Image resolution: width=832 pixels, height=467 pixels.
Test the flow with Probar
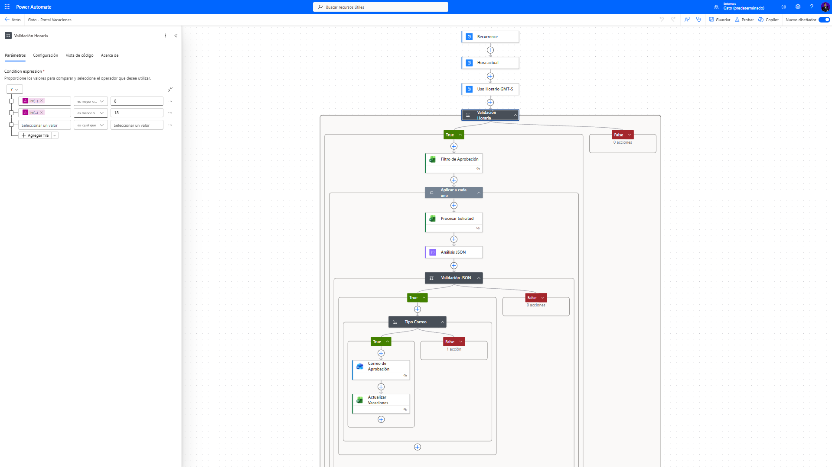coord(744,19)
